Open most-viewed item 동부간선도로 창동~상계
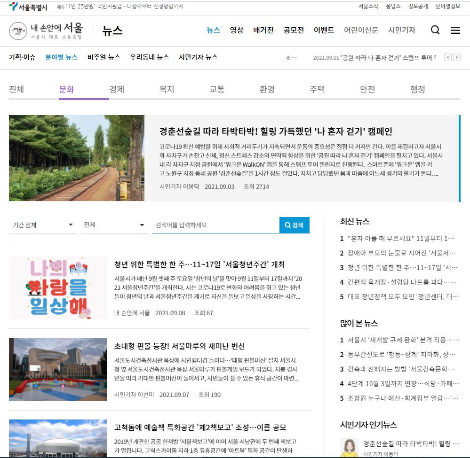 pos(401,355)
